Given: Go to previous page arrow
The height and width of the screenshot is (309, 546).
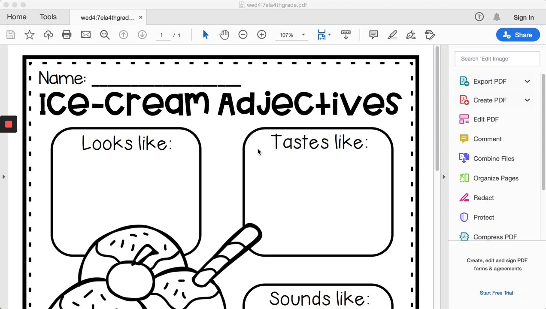Looking at the screenshot, I should pyautogui.click(x=123, y=35).
